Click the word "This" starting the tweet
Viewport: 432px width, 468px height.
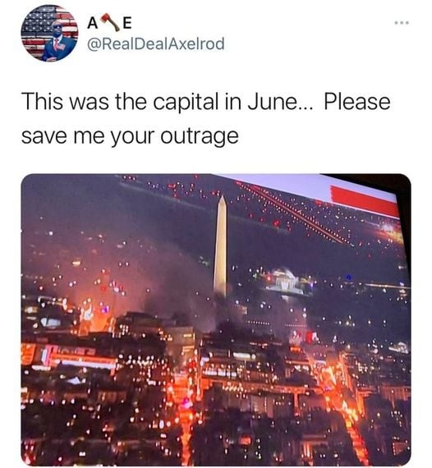(42, 102)
